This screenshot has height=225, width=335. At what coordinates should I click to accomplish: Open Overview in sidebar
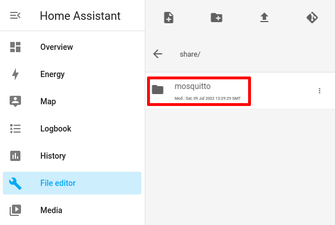point(72,47)
